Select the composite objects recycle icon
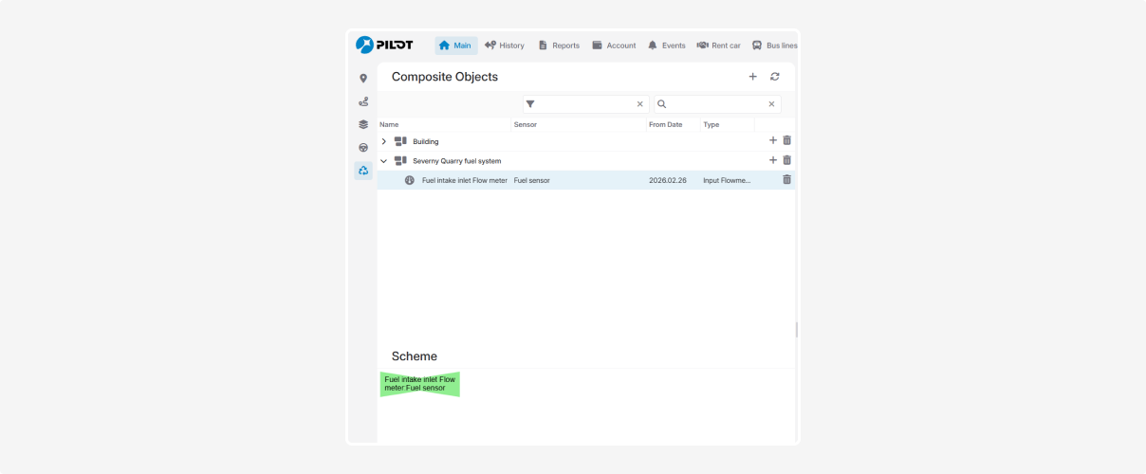1146x474 pixels. tap(362, 171)
